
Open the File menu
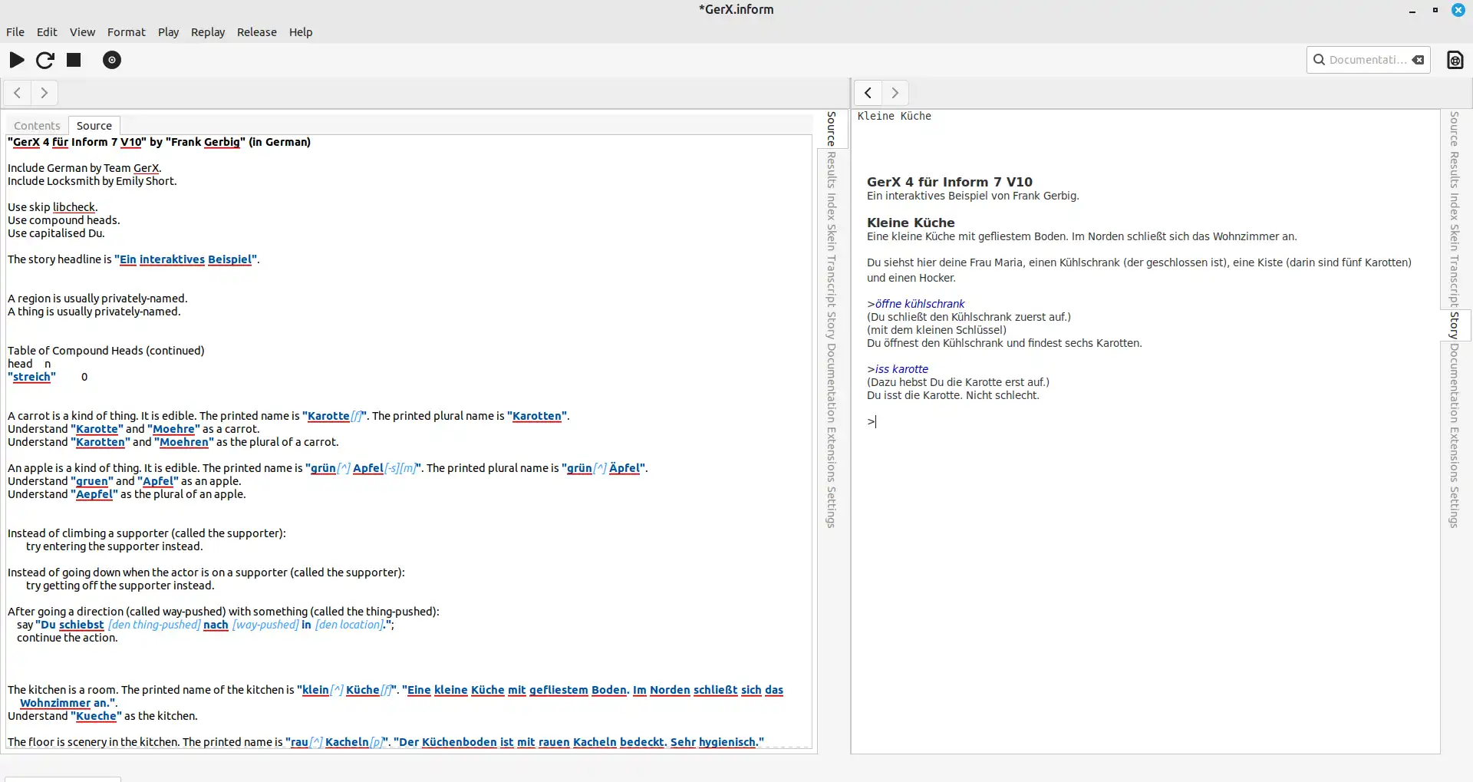[15, 32]
